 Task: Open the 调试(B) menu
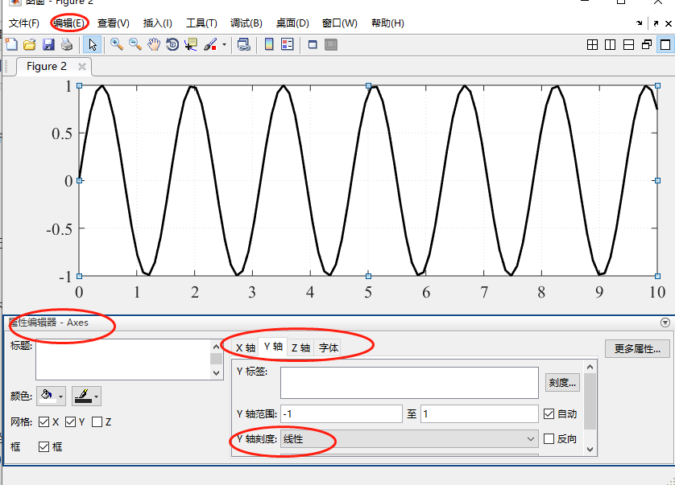pos(246,23)
